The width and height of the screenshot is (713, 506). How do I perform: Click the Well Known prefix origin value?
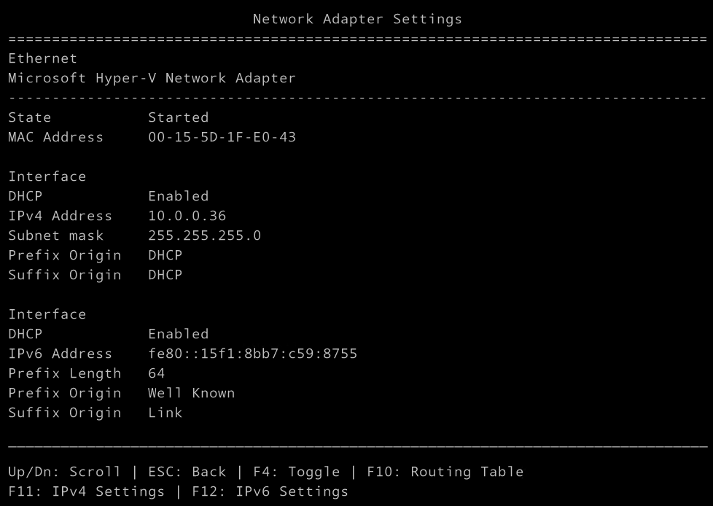tap(191, 393)
